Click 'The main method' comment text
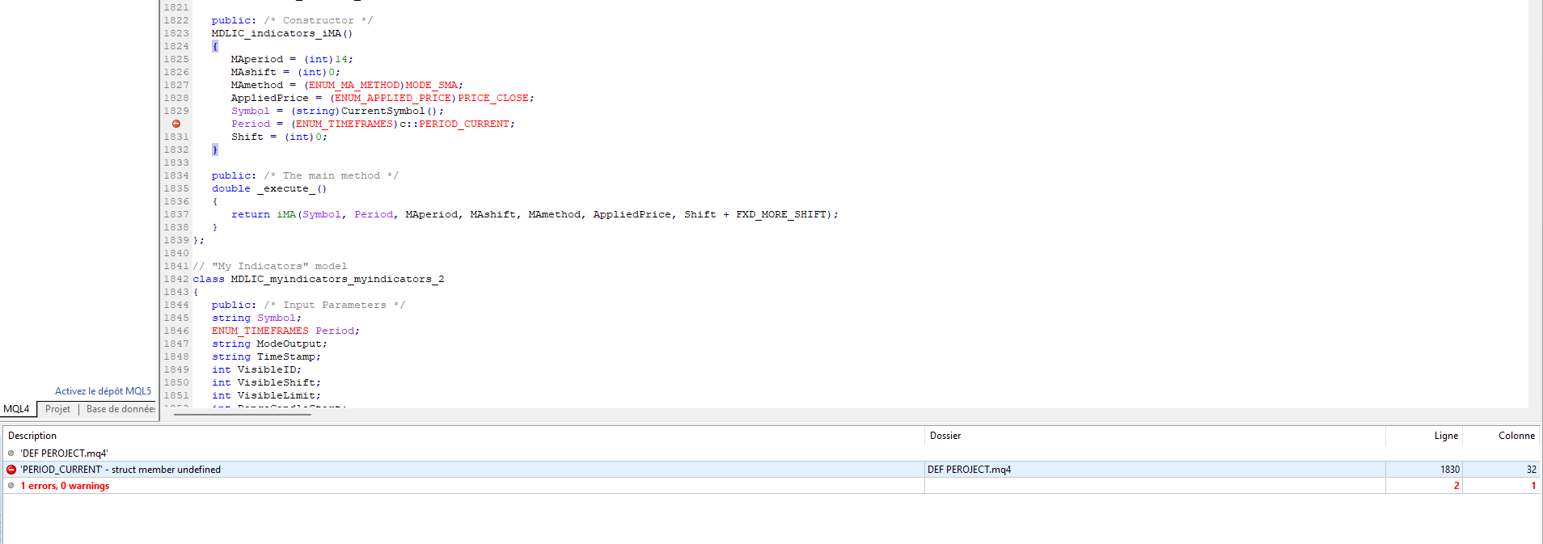Screen dimensions: 1543x544 tap(332, 175)
